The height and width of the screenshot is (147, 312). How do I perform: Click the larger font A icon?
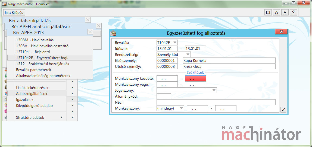[x=276, y=12]
